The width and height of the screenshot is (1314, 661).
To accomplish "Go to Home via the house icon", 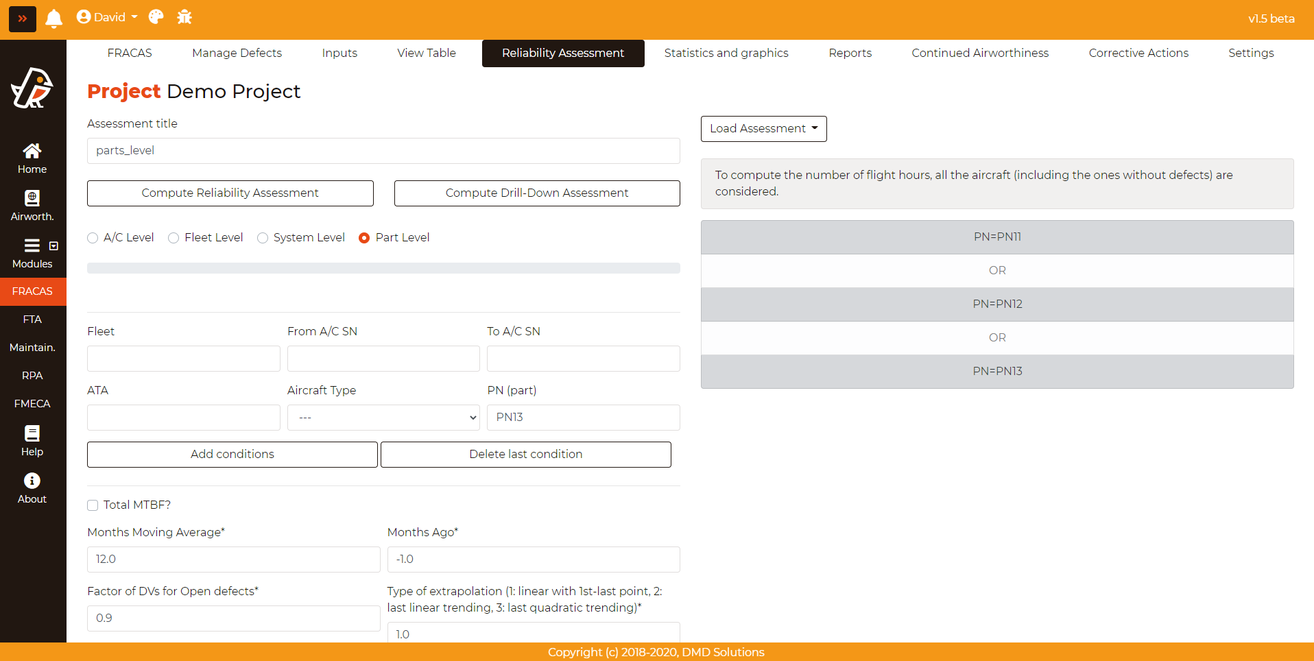I will point(32,152).
